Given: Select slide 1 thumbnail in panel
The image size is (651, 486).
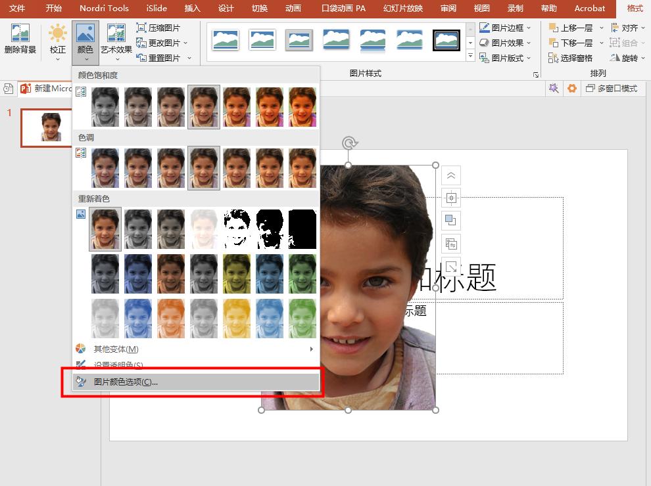Looking at the screenshot, I should pyautogui.click(x=50, y=127).
